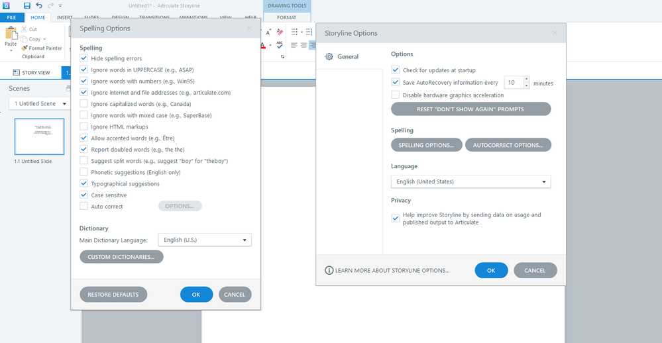Screen dimensions: 662x343
Task: Select the 1.1 Untitled Slide thumbnail
Action: pos(39,136)
